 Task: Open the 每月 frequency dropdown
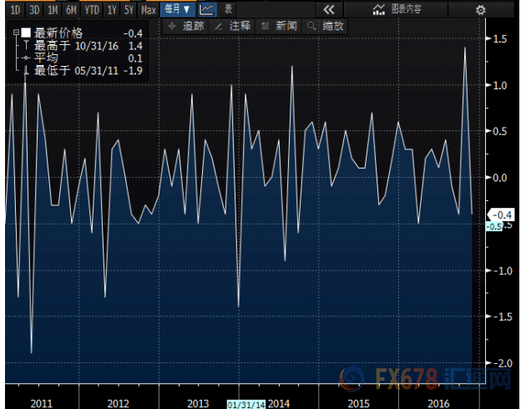tap(176, 10)
